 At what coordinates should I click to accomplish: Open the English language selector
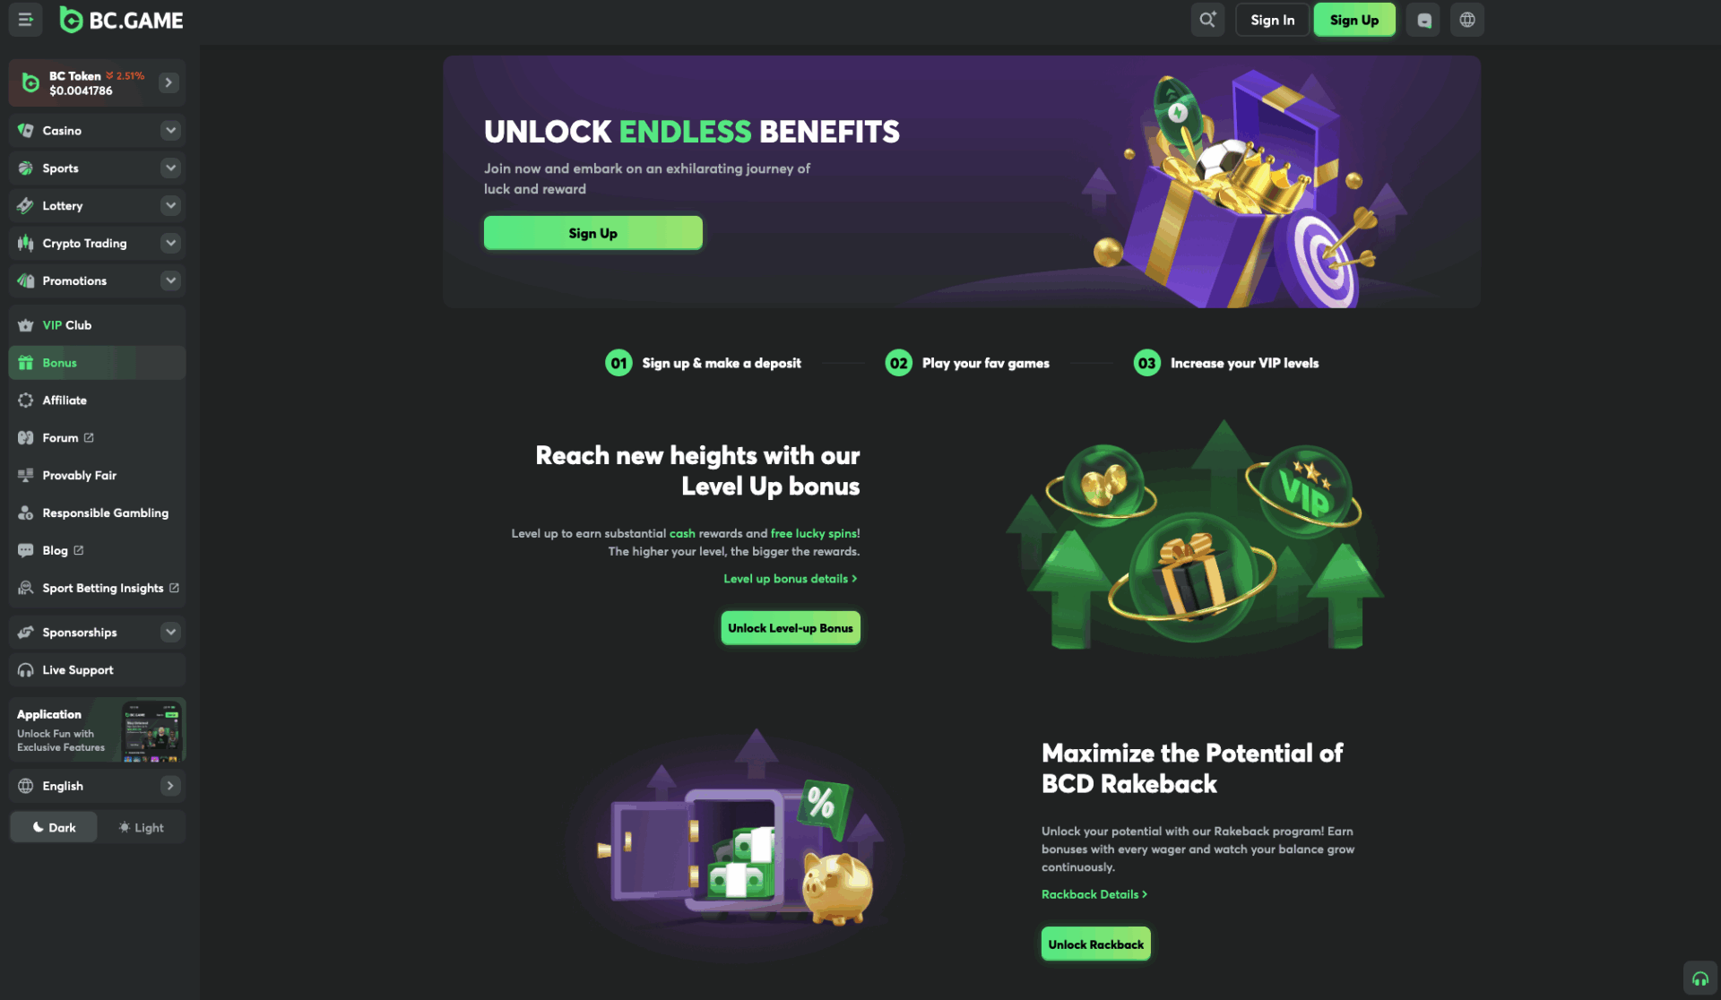coord(97,786)
